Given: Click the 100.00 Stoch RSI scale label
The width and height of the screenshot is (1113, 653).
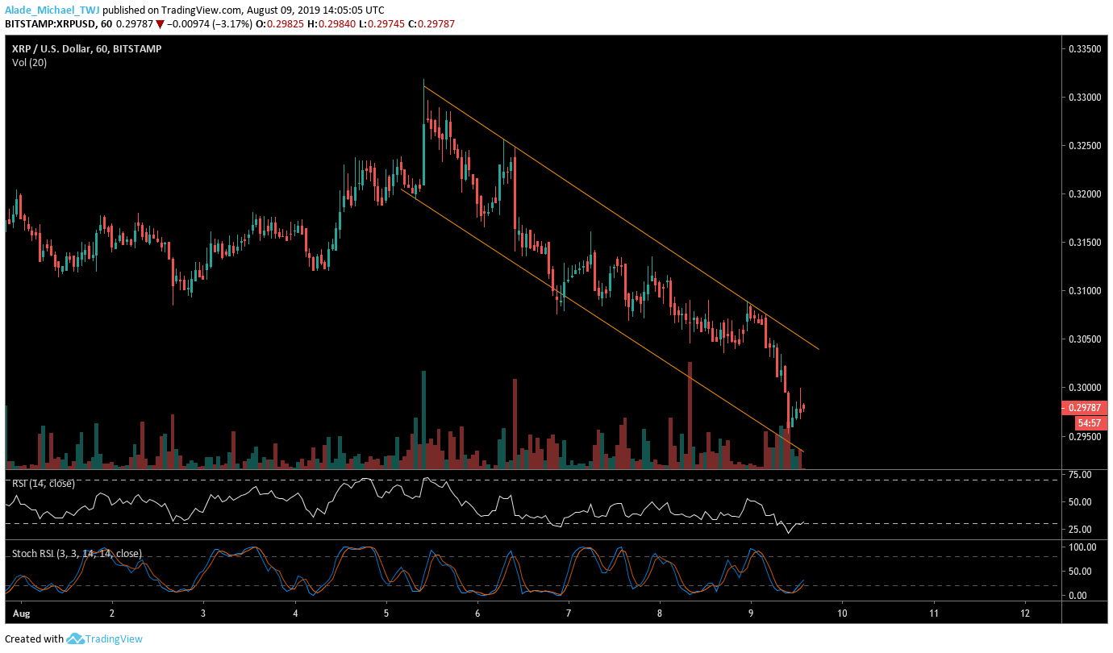Looking at the screenshot, I should [1082, 547].
